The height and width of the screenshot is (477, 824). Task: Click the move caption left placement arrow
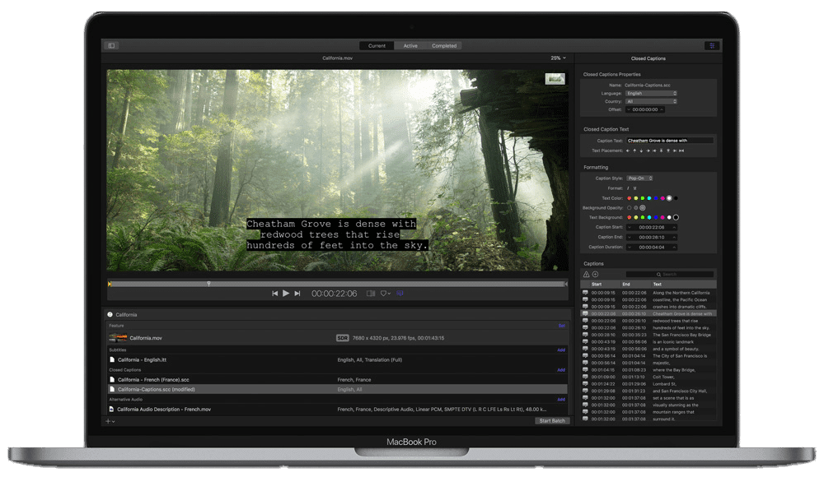pyautogui.click(x=627, y=151)
